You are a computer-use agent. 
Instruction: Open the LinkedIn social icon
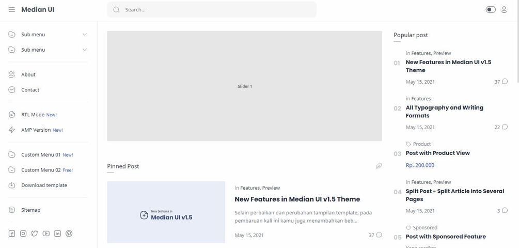click(58, 234)
